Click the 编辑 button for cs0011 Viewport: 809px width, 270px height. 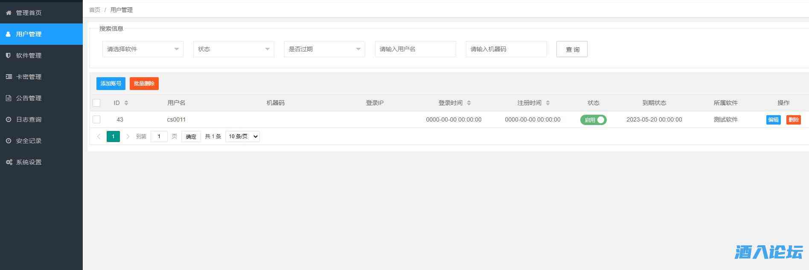(x=773, y=120)
